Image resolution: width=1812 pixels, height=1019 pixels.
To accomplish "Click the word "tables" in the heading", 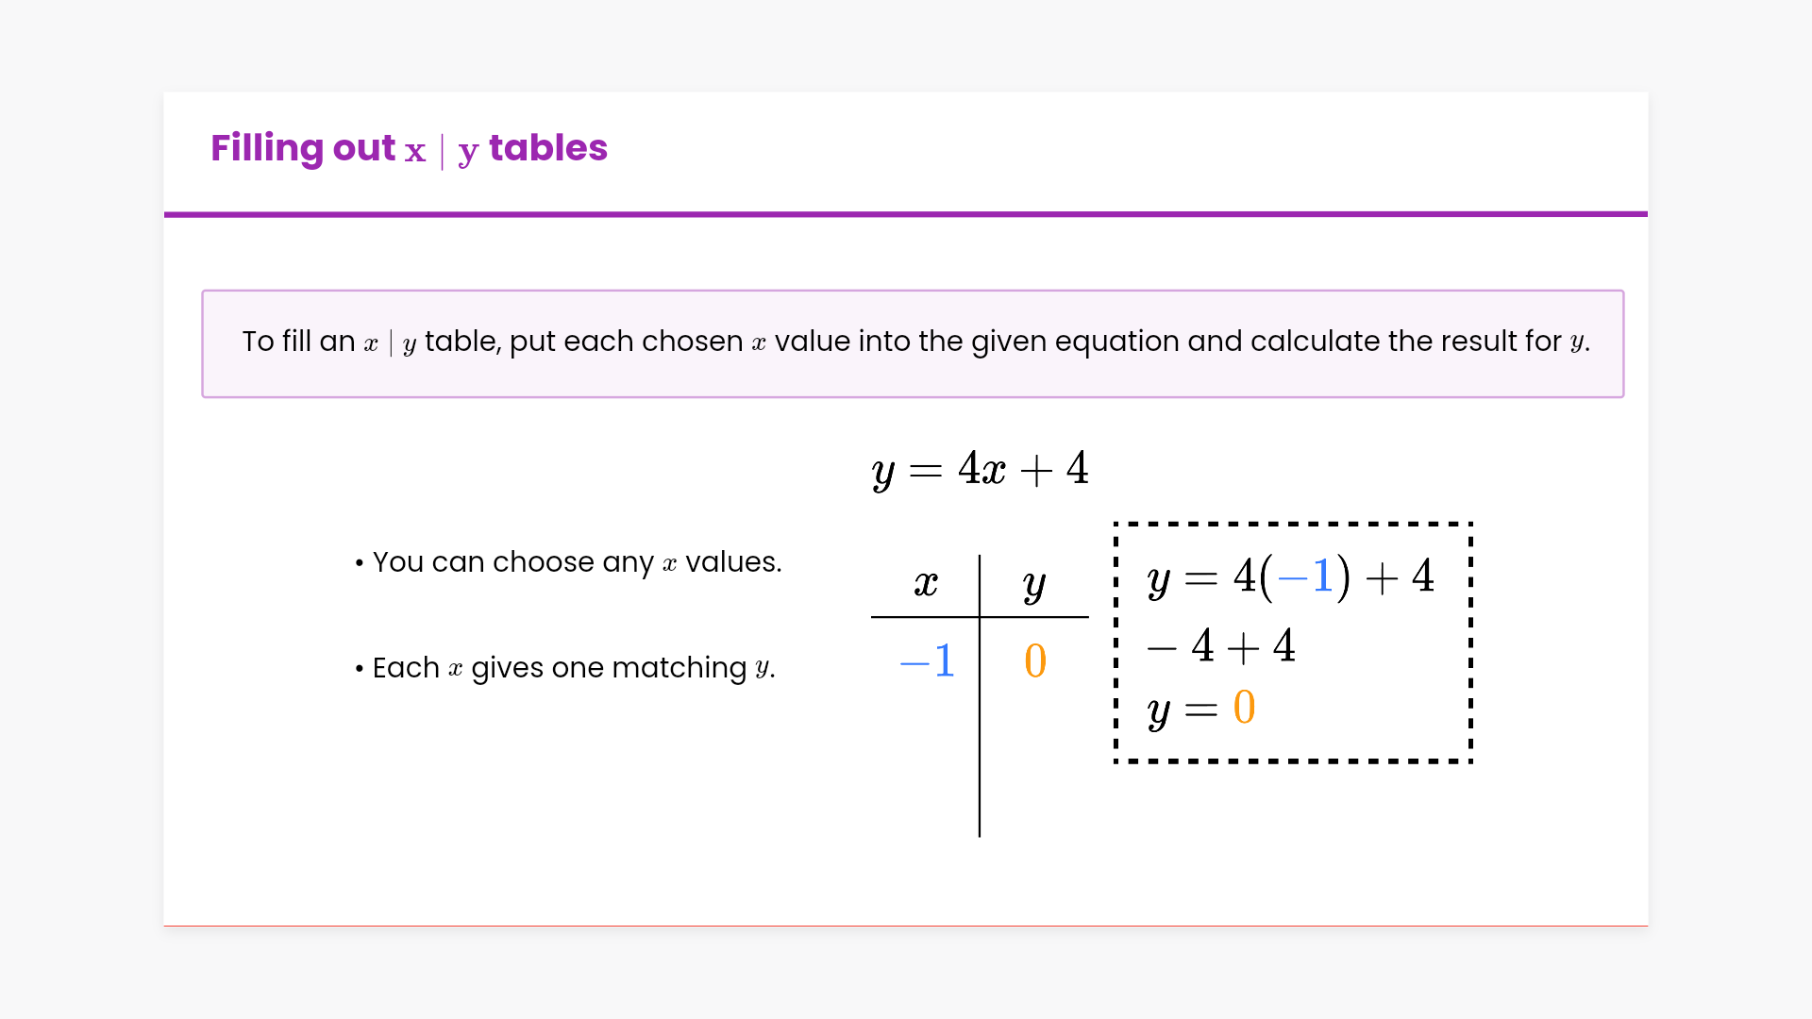I will point(548,148).
